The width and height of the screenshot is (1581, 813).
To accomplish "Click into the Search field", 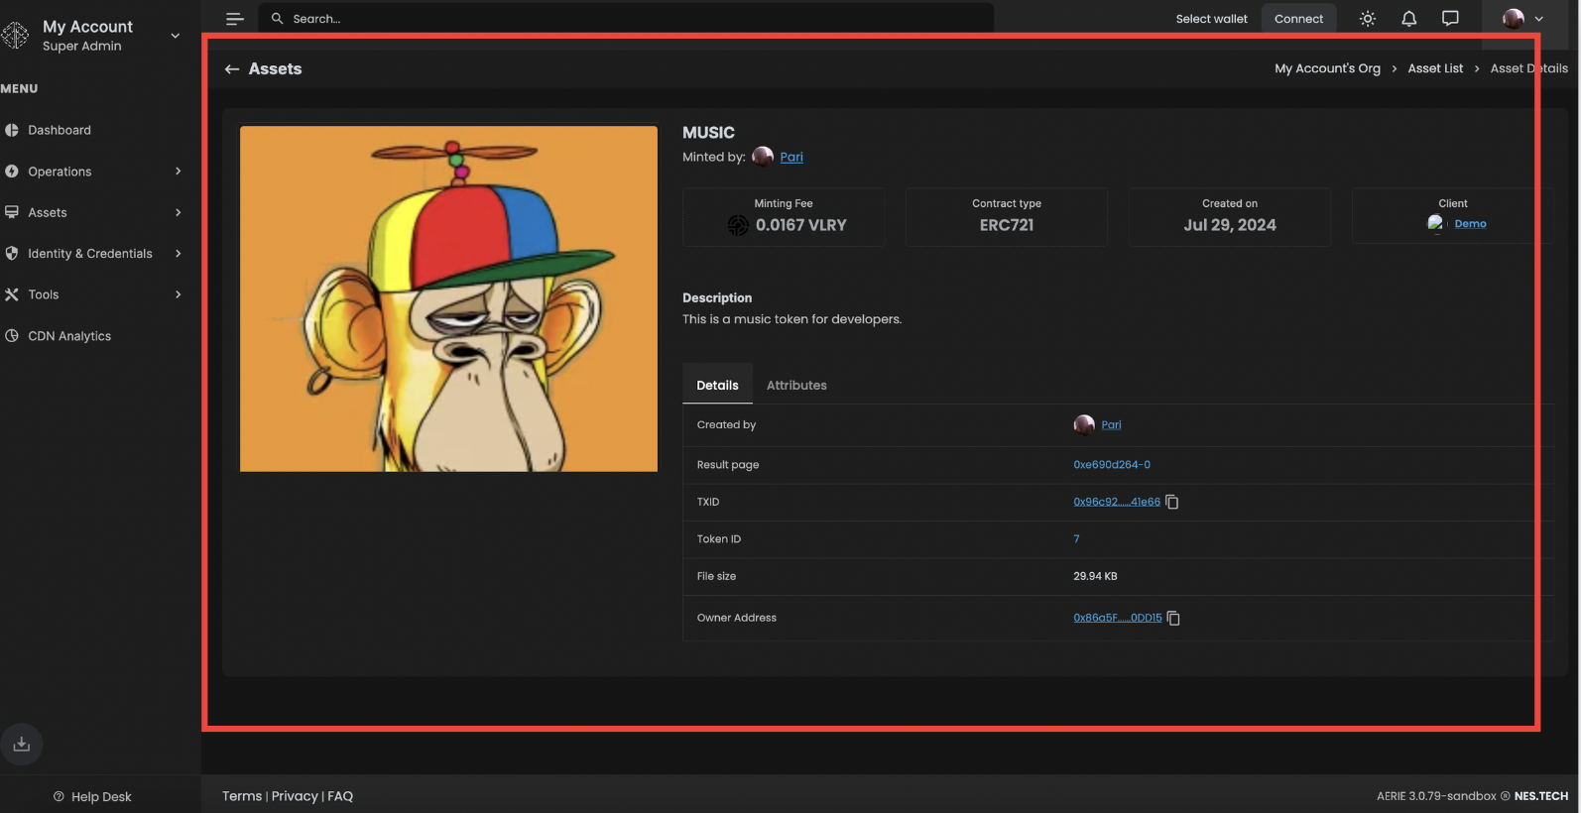I will coord(635,19).
